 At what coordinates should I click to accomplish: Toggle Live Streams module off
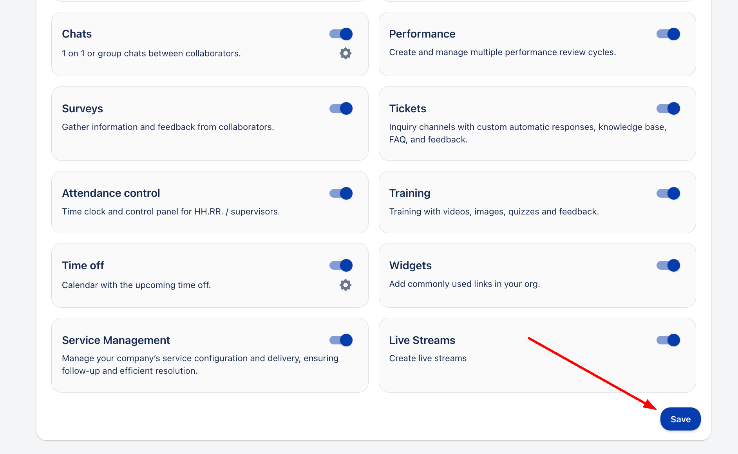click(668, 340)
